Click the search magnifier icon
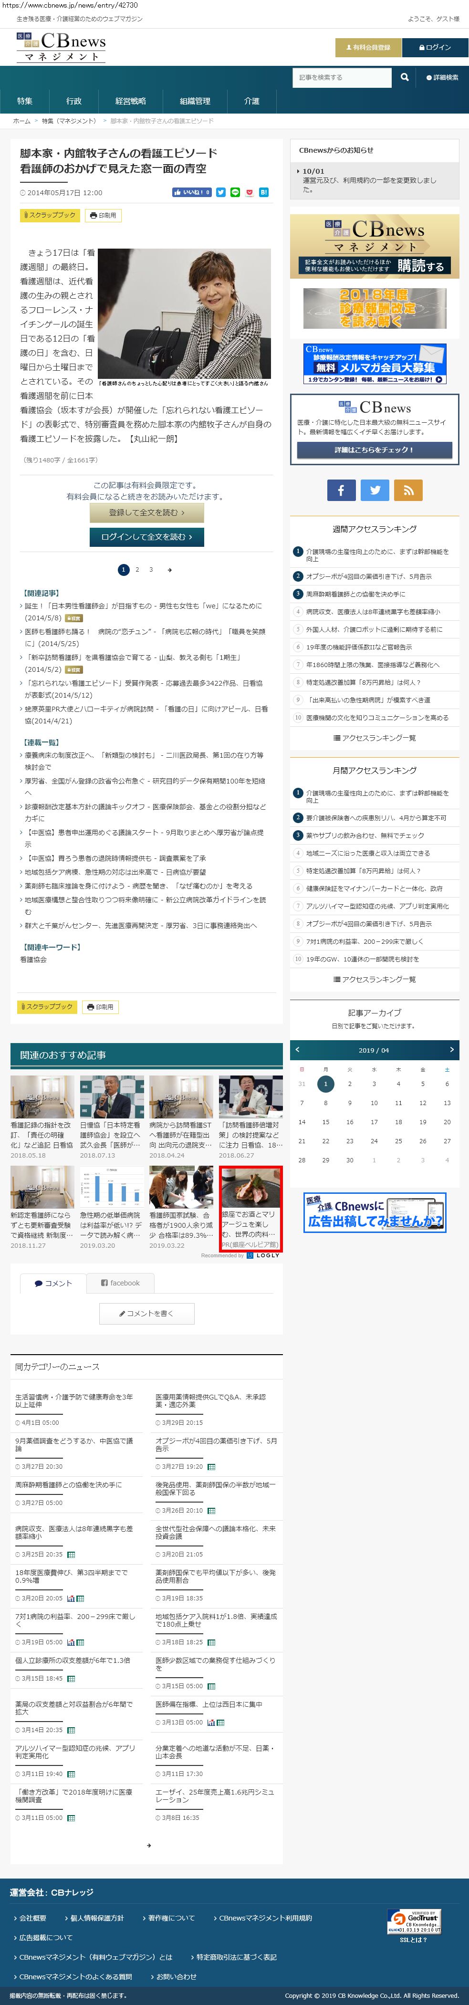 coord(404,77)
